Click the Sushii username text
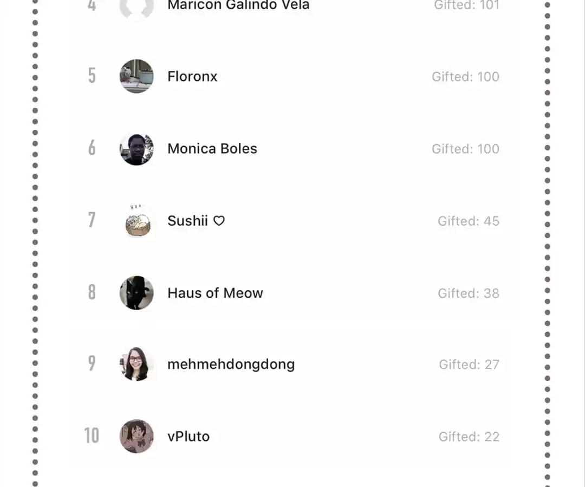 187,221
